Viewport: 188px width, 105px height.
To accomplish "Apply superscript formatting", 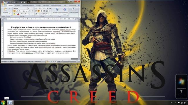I will (x=29, y=11).
